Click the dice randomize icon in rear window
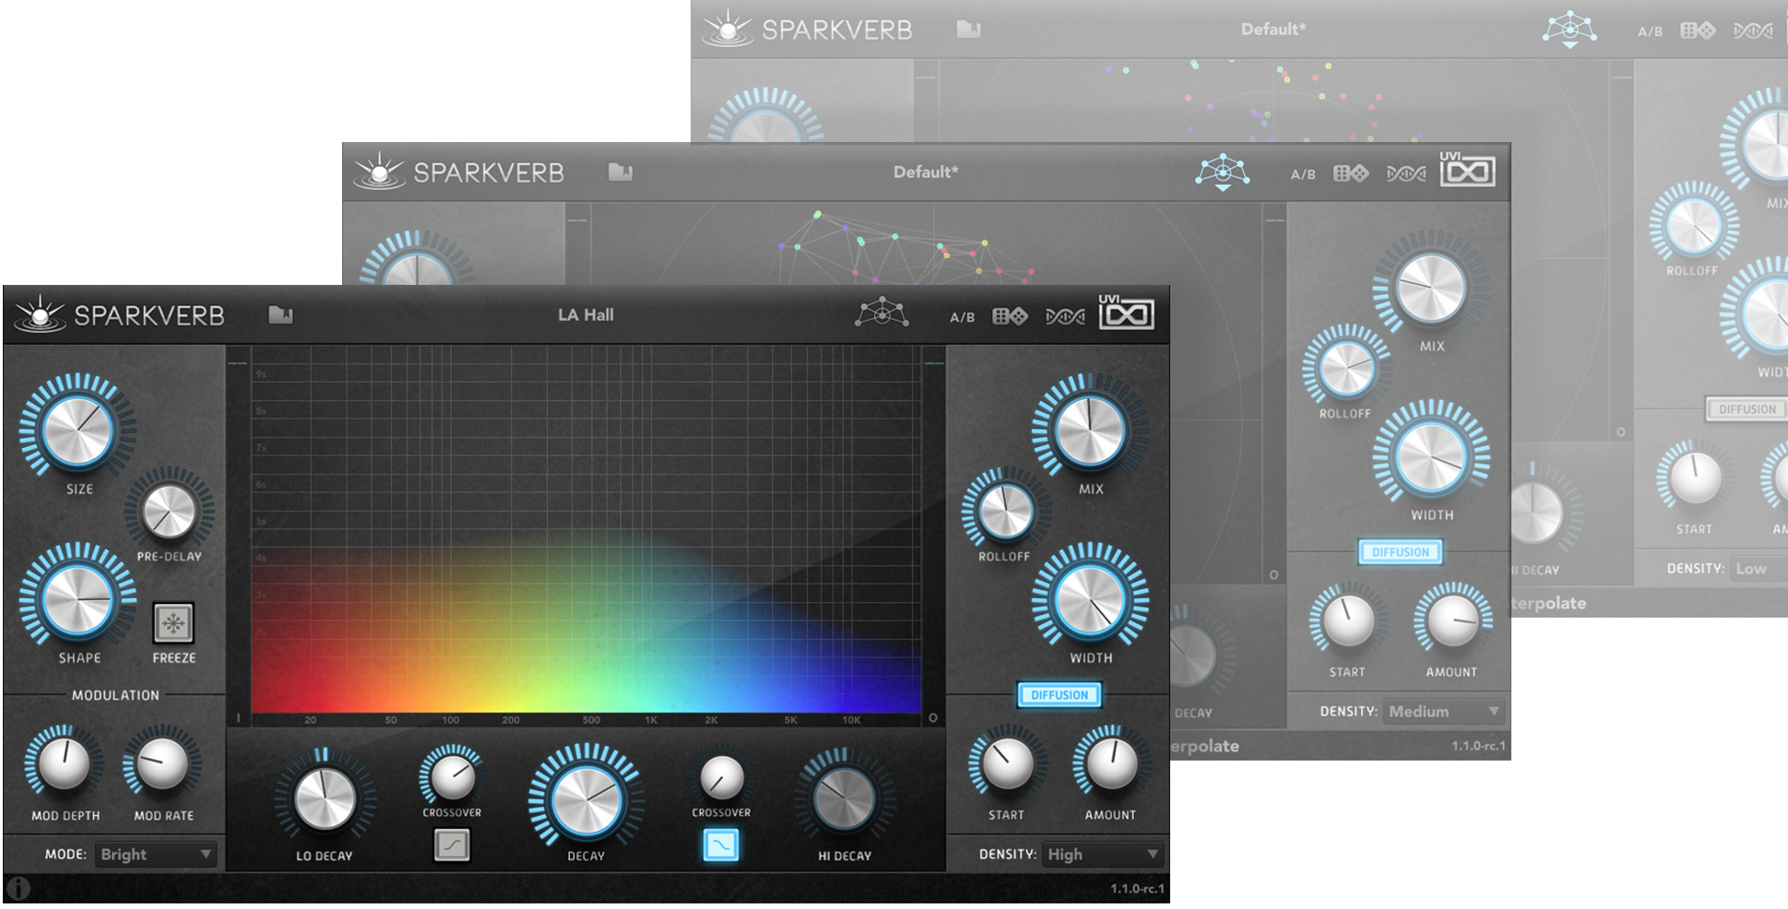 [x=1698, y=30]
